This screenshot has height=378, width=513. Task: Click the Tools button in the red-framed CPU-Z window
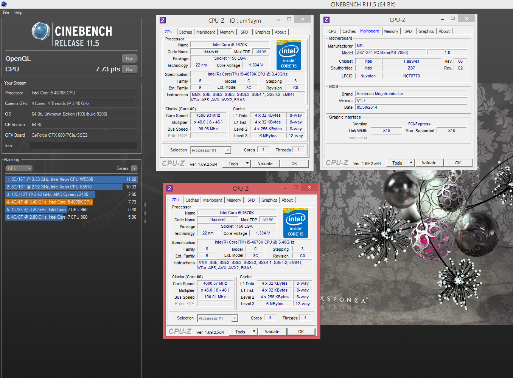click(x=240, y=332)
